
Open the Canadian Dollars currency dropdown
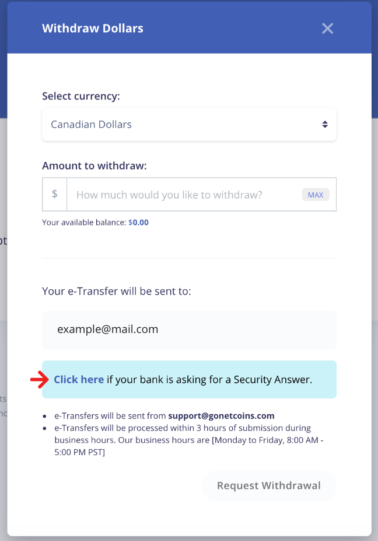(x=188, y=124)
